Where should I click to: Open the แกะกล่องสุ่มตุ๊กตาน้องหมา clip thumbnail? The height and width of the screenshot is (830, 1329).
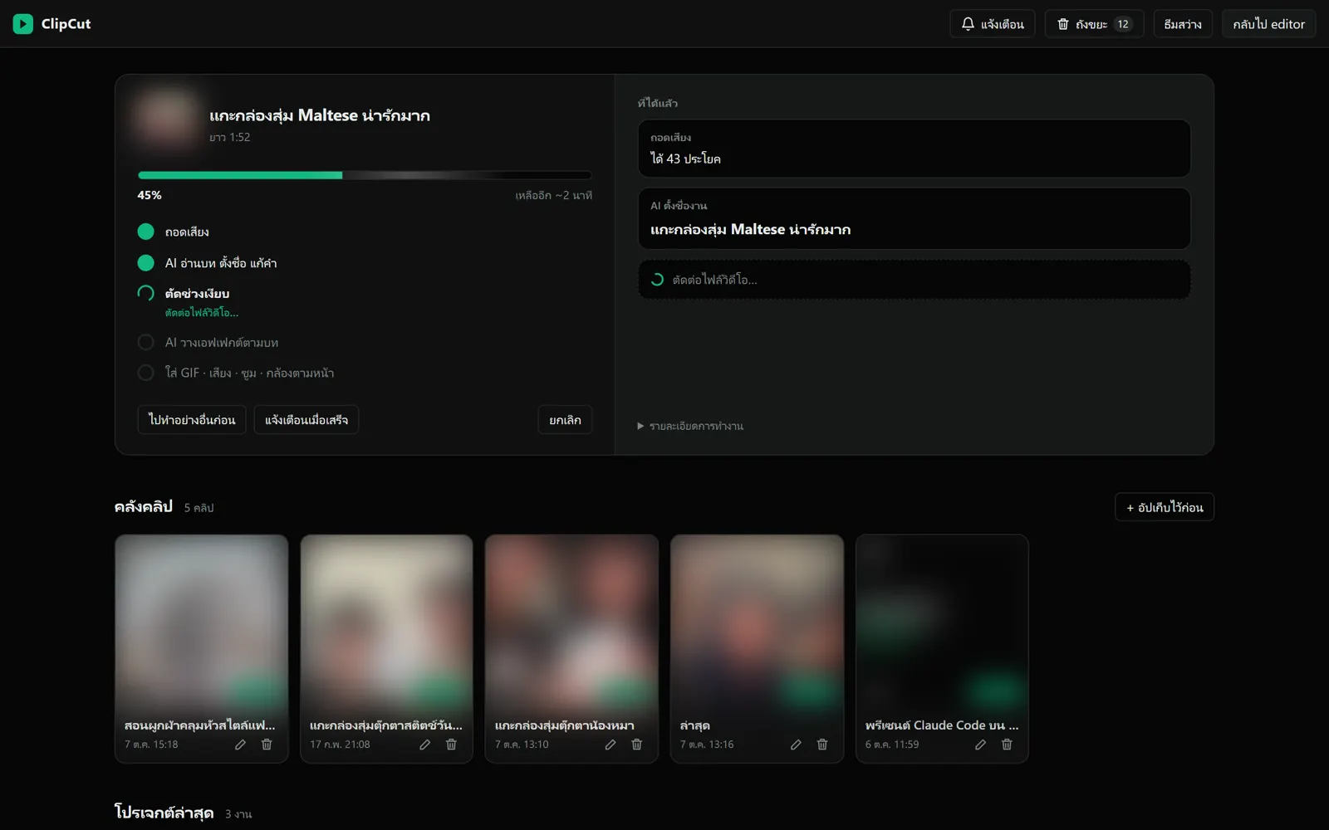[x=571, y=622]
